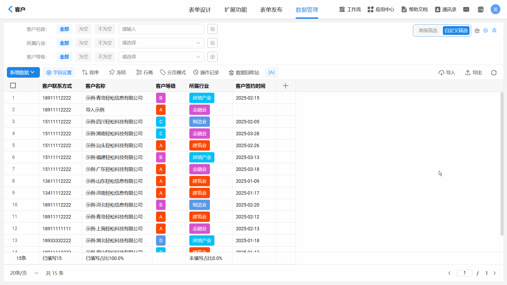507x285 pixels.
Task: Click the refresh icon in the toolbar
Action: 494,73
